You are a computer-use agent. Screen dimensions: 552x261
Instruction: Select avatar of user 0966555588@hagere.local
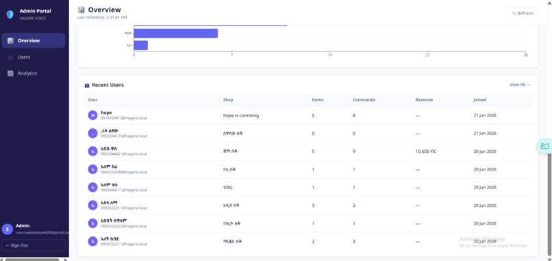(x=92, y=169)
